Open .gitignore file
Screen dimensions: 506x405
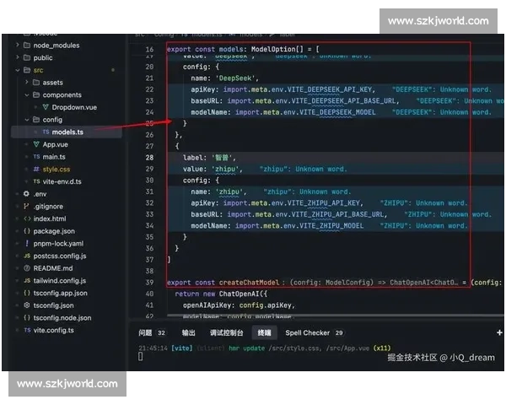click(x=48, y=207)
